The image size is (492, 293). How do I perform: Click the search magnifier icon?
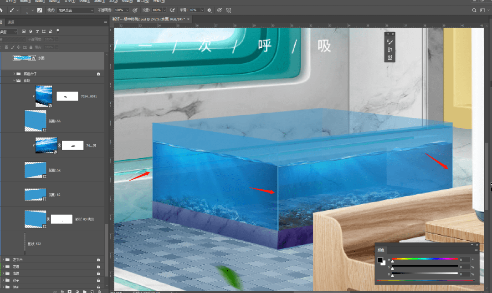click(x=474, y=10)
